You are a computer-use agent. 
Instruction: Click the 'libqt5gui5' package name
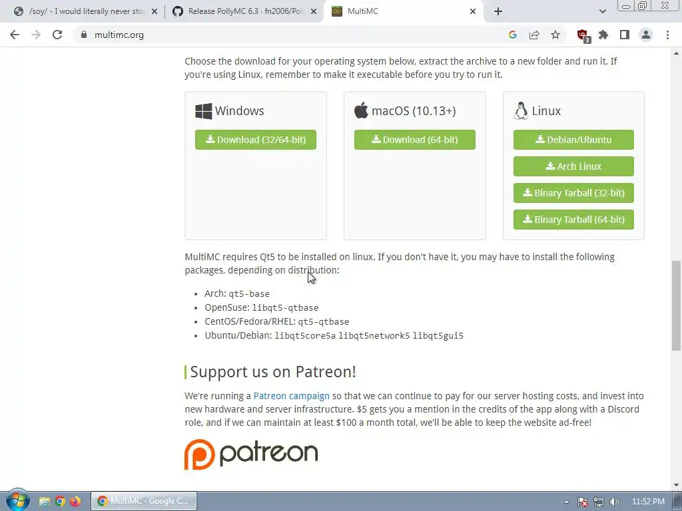pyautogui.click(x=438, y=335)
